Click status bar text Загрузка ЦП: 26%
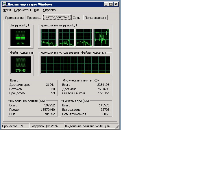 point(44,126)
